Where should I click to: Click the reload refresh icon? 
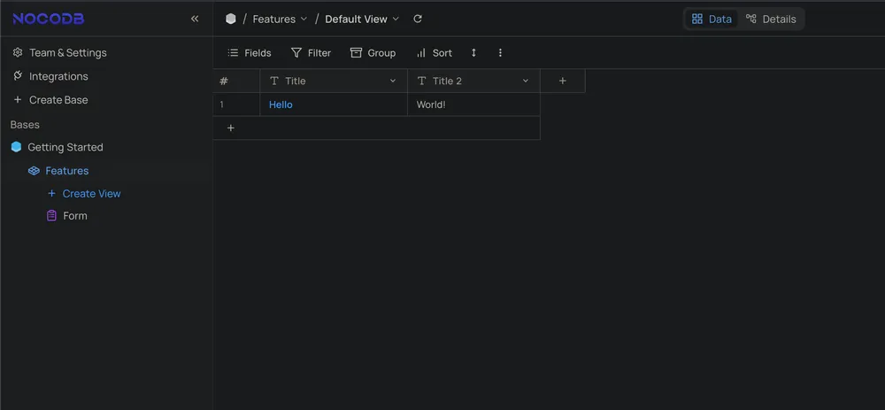tap(418, 19)
